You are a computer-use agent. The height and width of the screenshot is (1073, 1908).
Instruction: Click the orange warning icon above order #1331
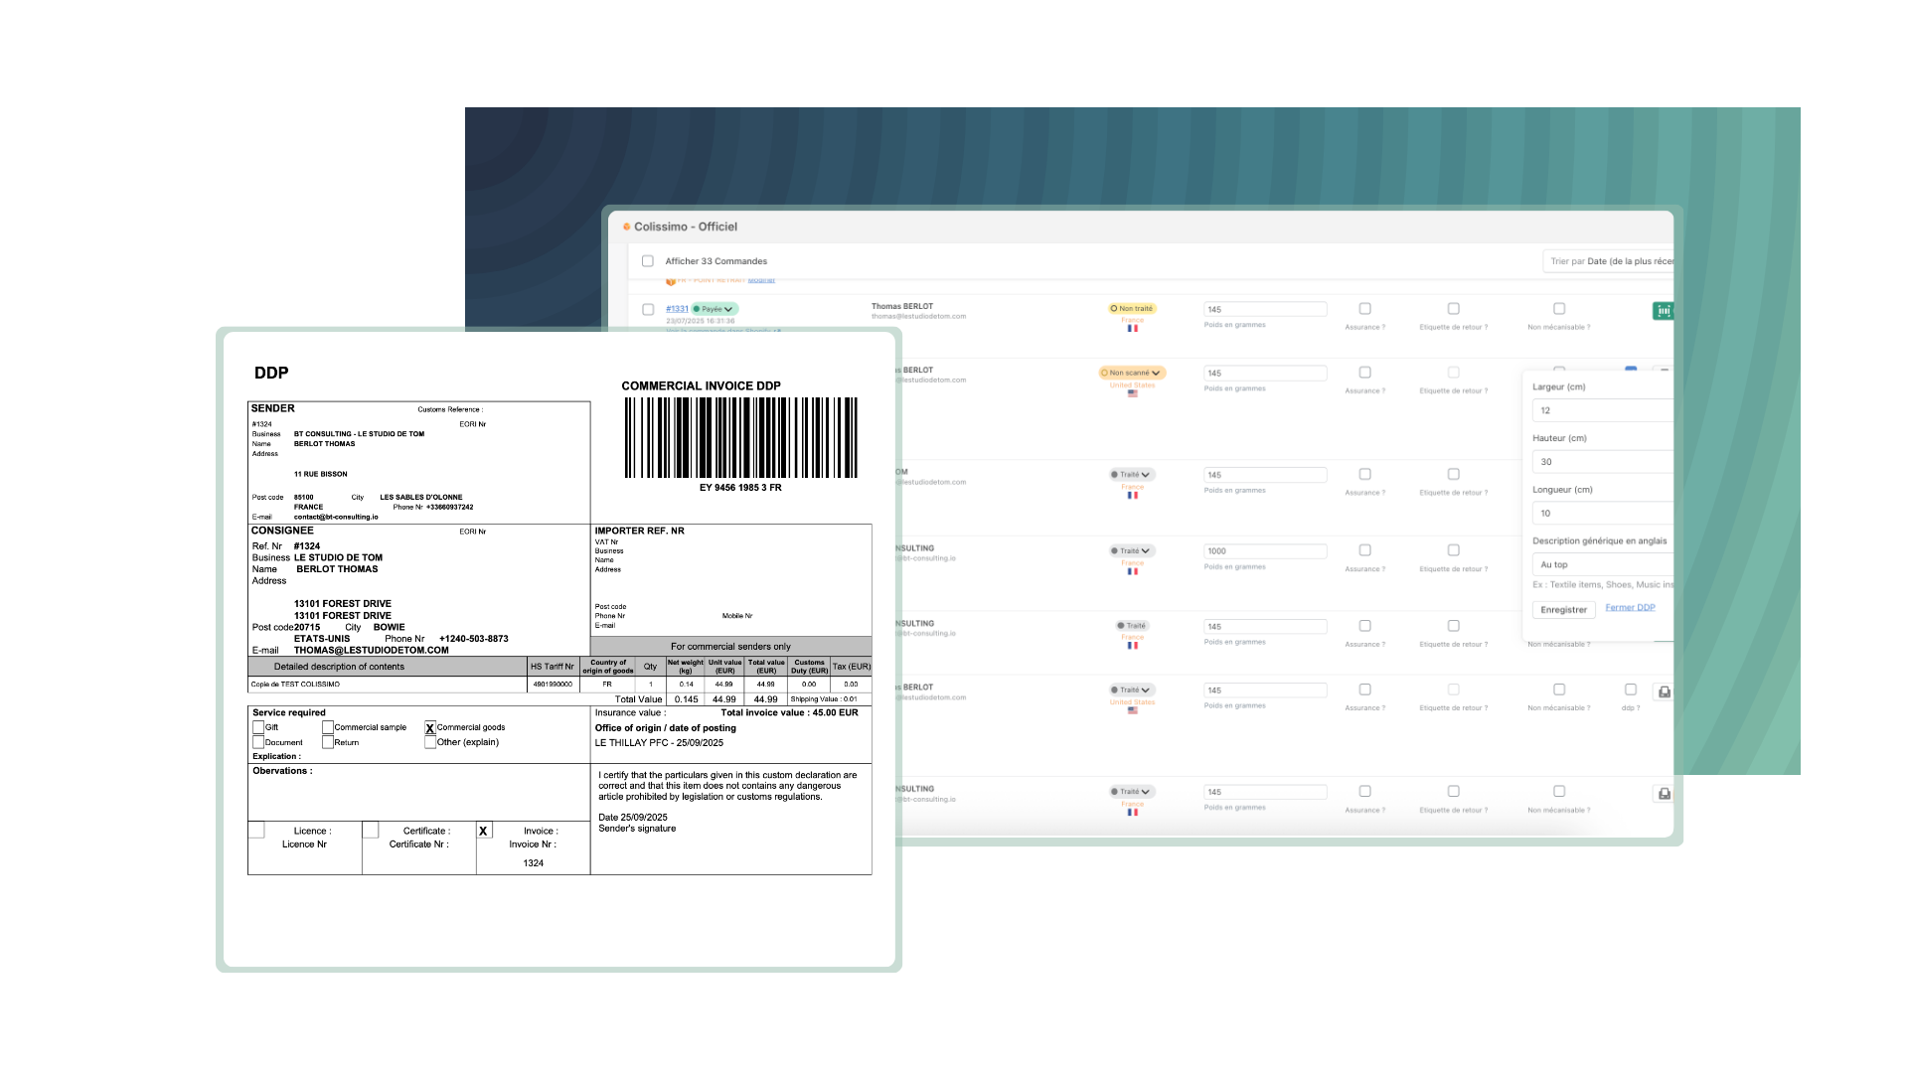pyautogui.click(x=671, y=281)
